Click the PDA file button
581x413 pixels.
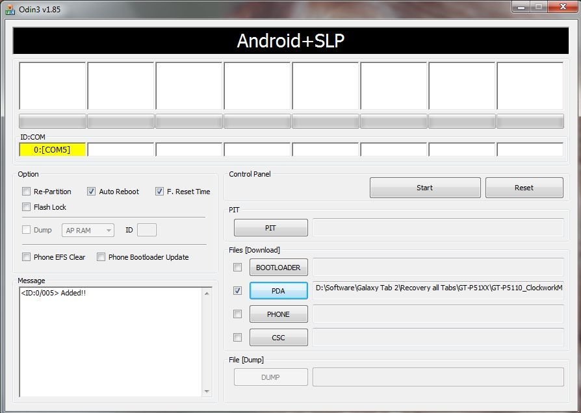279,290
